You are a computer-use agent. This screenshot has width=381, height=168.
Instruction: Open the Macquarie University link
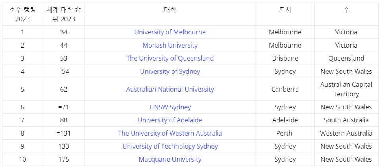click(x=170, y=160)
